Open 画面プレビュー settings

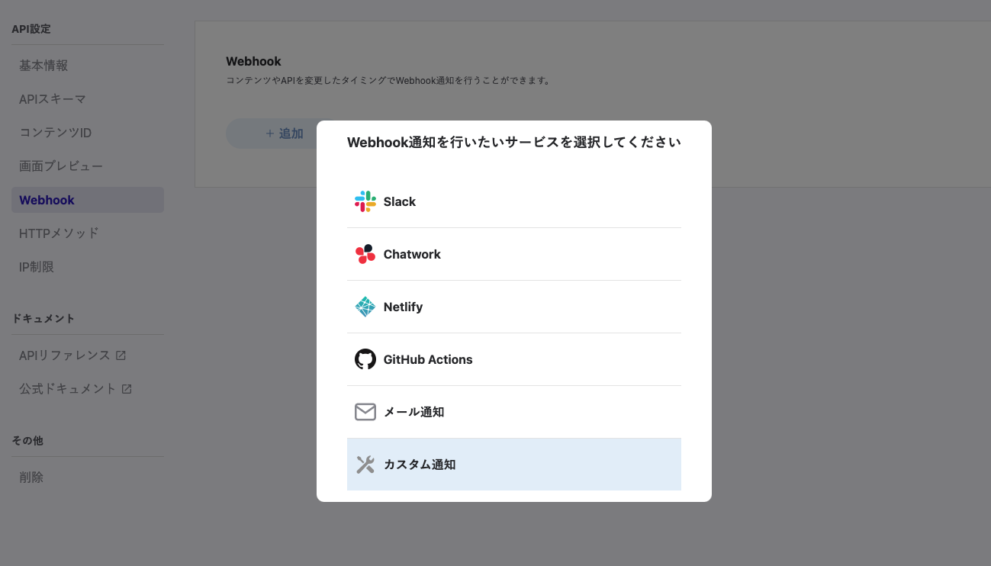pos(88,166)
